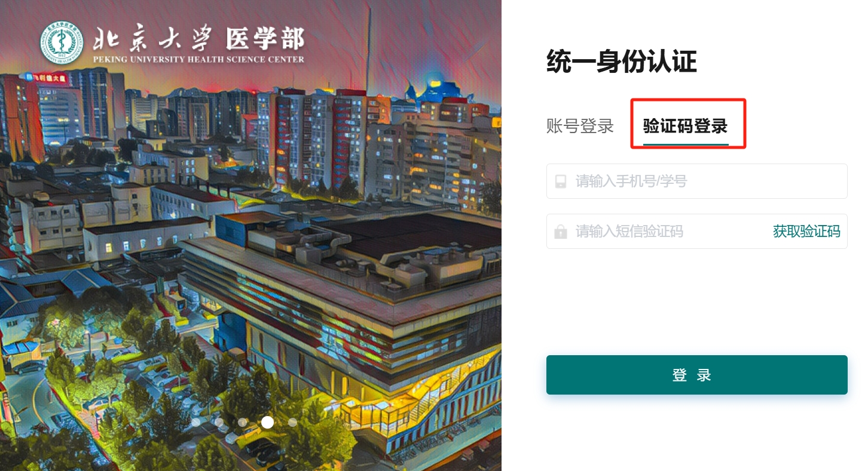This screenshot has width=868, height=471.
Task: Click the phone icon in the mobile number field
Action: pyautogui.click(x=561, y=181)
